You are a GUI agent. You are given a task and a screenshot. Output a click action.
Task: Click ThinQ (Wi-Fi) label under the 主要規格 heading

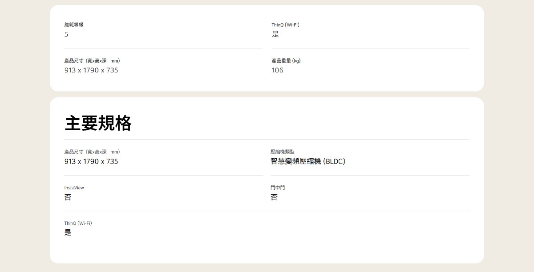click(x=78, y=223)
